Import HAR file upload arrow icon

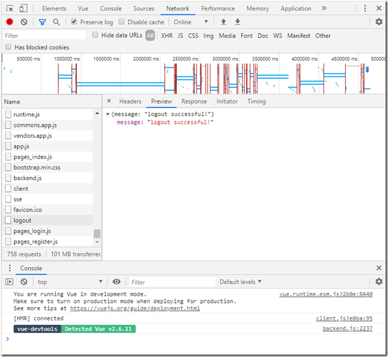coord(223,22)
